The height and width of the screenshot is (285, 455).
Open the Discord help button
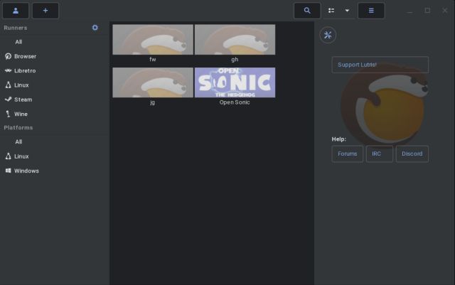[x=412, y=154]
